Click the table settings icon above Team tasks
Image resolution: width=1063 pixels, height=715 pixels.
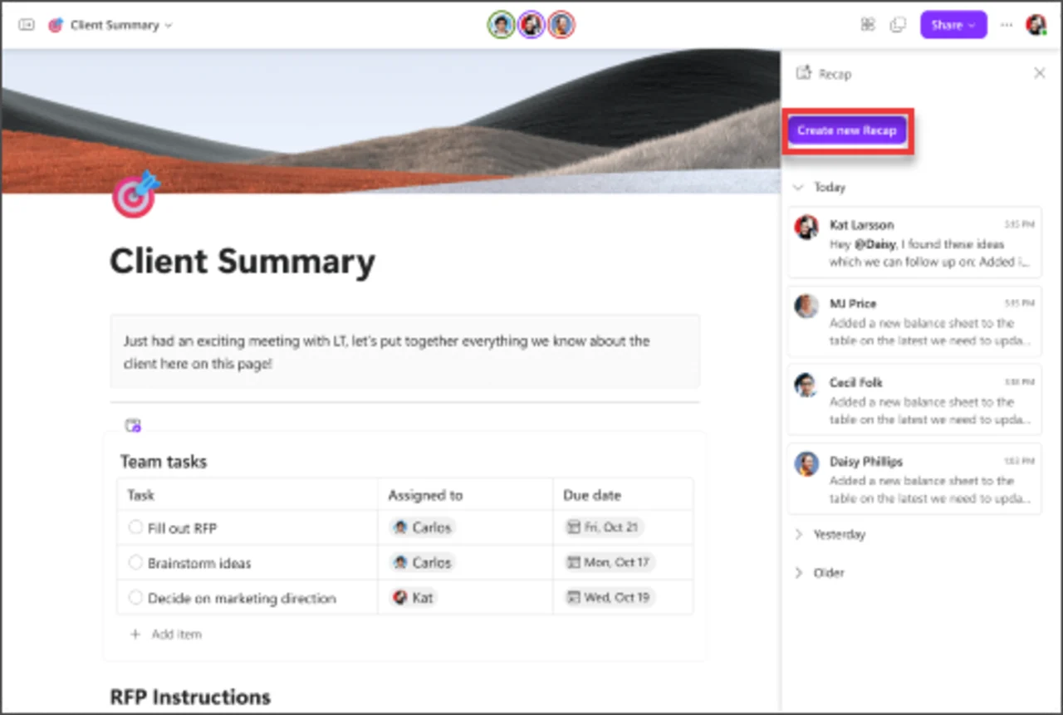[x=132, y=424]
